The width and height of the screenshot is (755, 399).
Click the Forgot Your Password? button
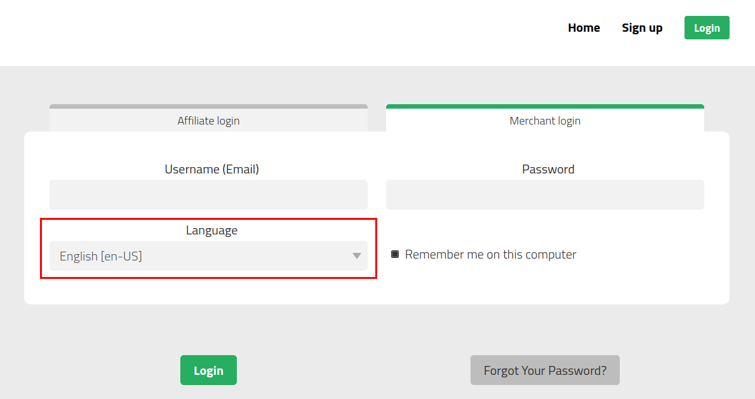[x=545, y=370]
